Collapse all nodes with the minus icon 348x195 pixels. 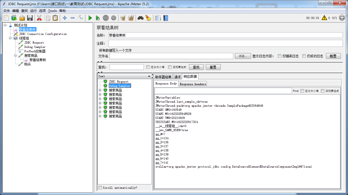click(x=73, y=18)
